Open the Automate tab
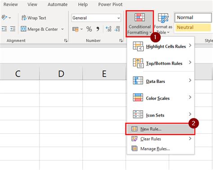Viewport: 213px width, 170px height. coord(58,4)
